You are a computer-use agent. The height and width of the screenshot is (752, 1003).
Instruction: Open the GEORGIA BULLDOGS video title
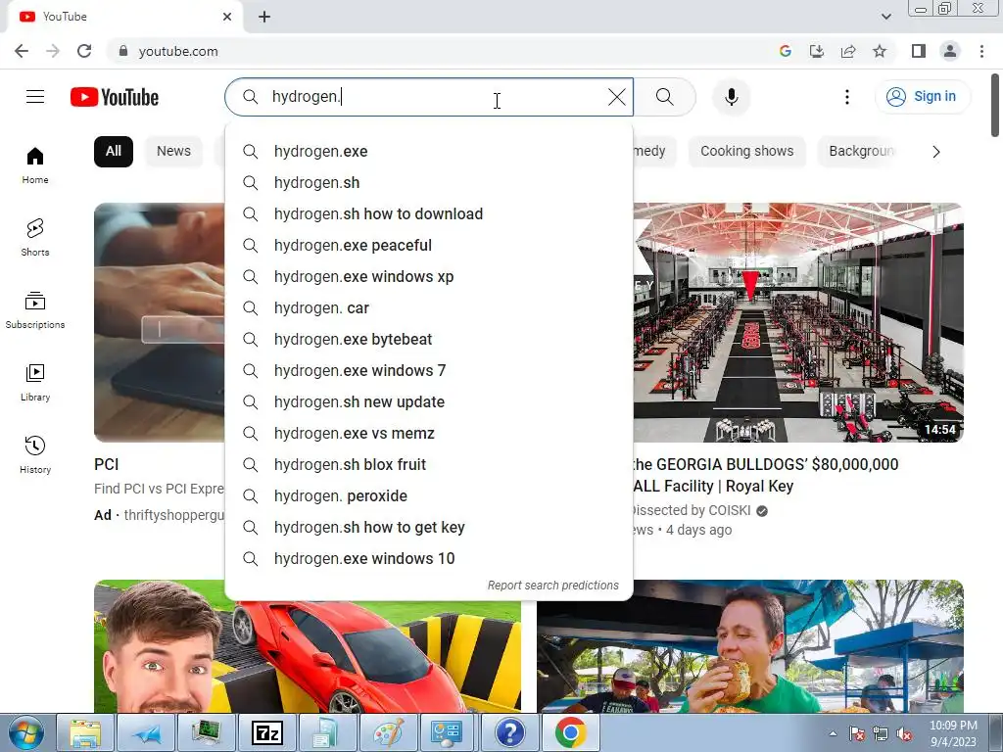pyautogui.click(x=766, y=475)
